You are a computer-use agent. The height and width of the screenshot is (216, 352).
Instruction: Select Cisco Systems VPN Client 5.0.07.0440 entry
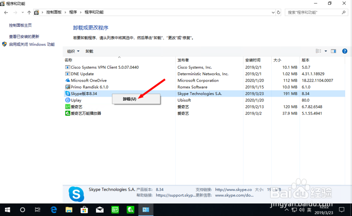pos(105,67)
